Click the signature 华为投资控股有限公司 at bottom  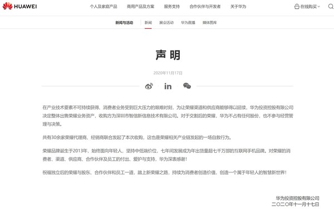(297, 198)
